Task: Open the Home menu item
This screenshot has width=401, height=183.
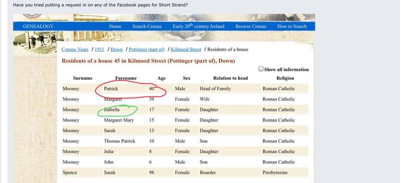Action: coord(115,26)
